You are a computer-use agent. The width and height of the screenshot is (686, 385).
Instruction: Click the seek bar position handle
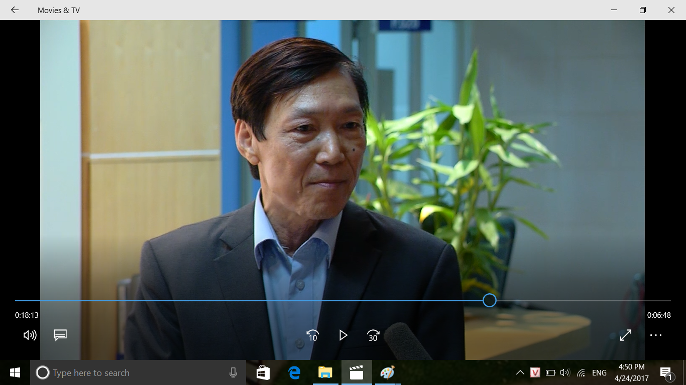coord(490,300)
